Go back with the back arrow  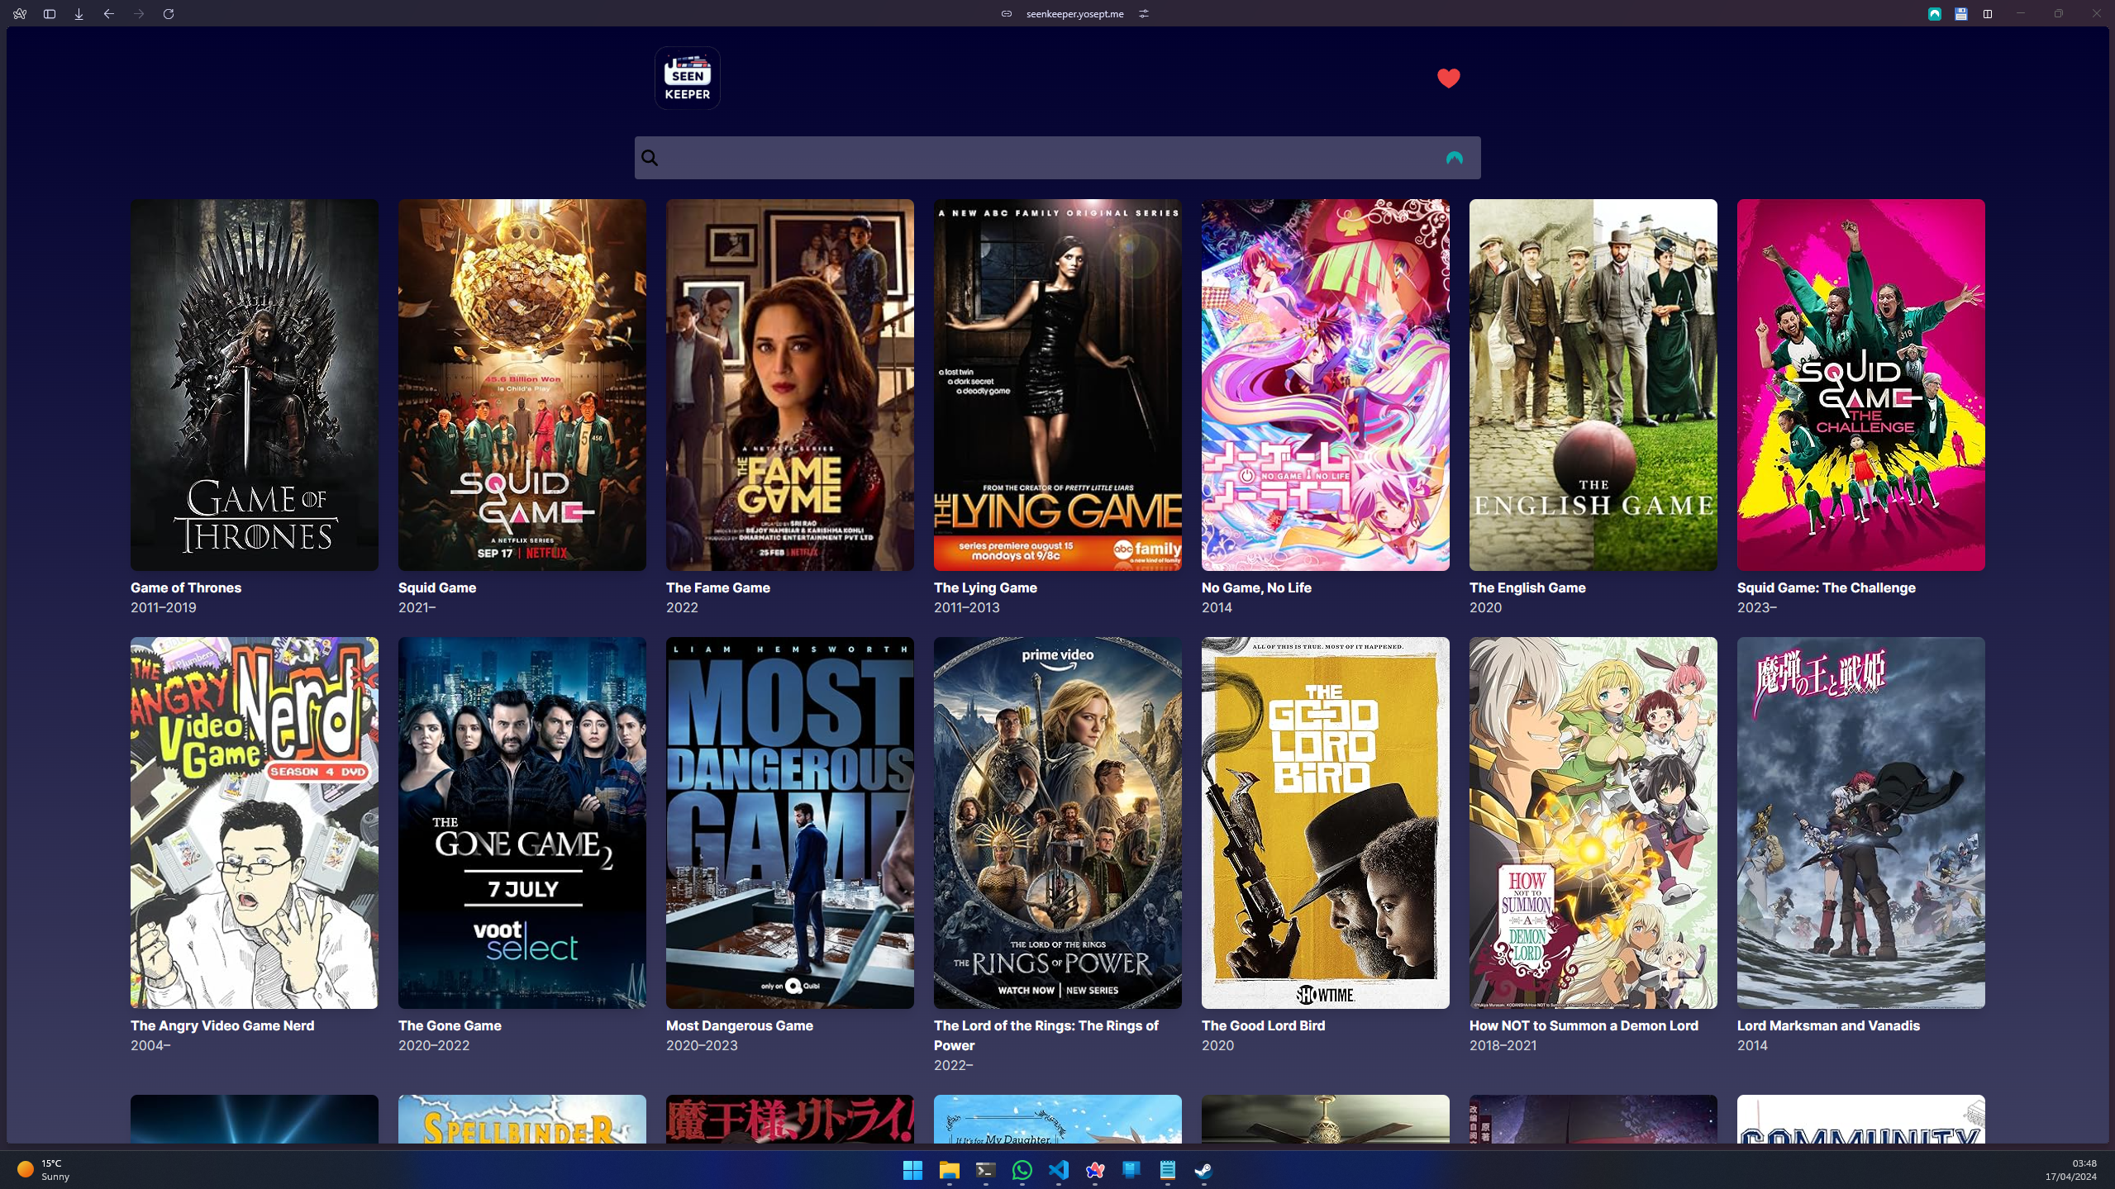pyautogui.click(x=109, y=13)
